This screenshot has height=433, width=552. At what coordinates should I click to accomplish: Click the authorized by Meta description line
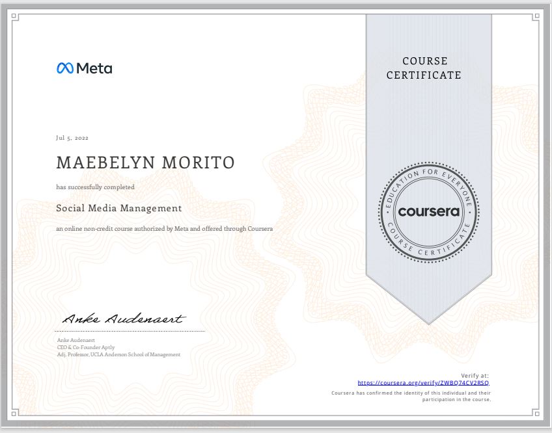(x=165, y=228)
